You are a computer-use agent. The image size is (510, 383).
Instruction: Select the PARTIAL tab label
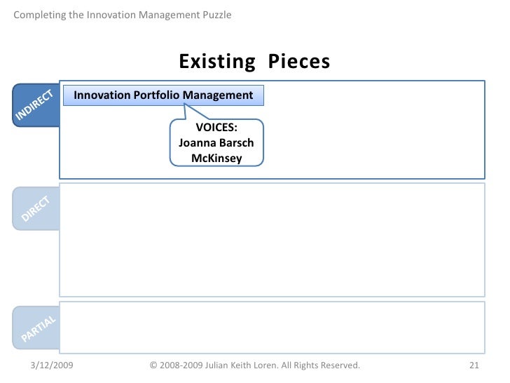39,328
